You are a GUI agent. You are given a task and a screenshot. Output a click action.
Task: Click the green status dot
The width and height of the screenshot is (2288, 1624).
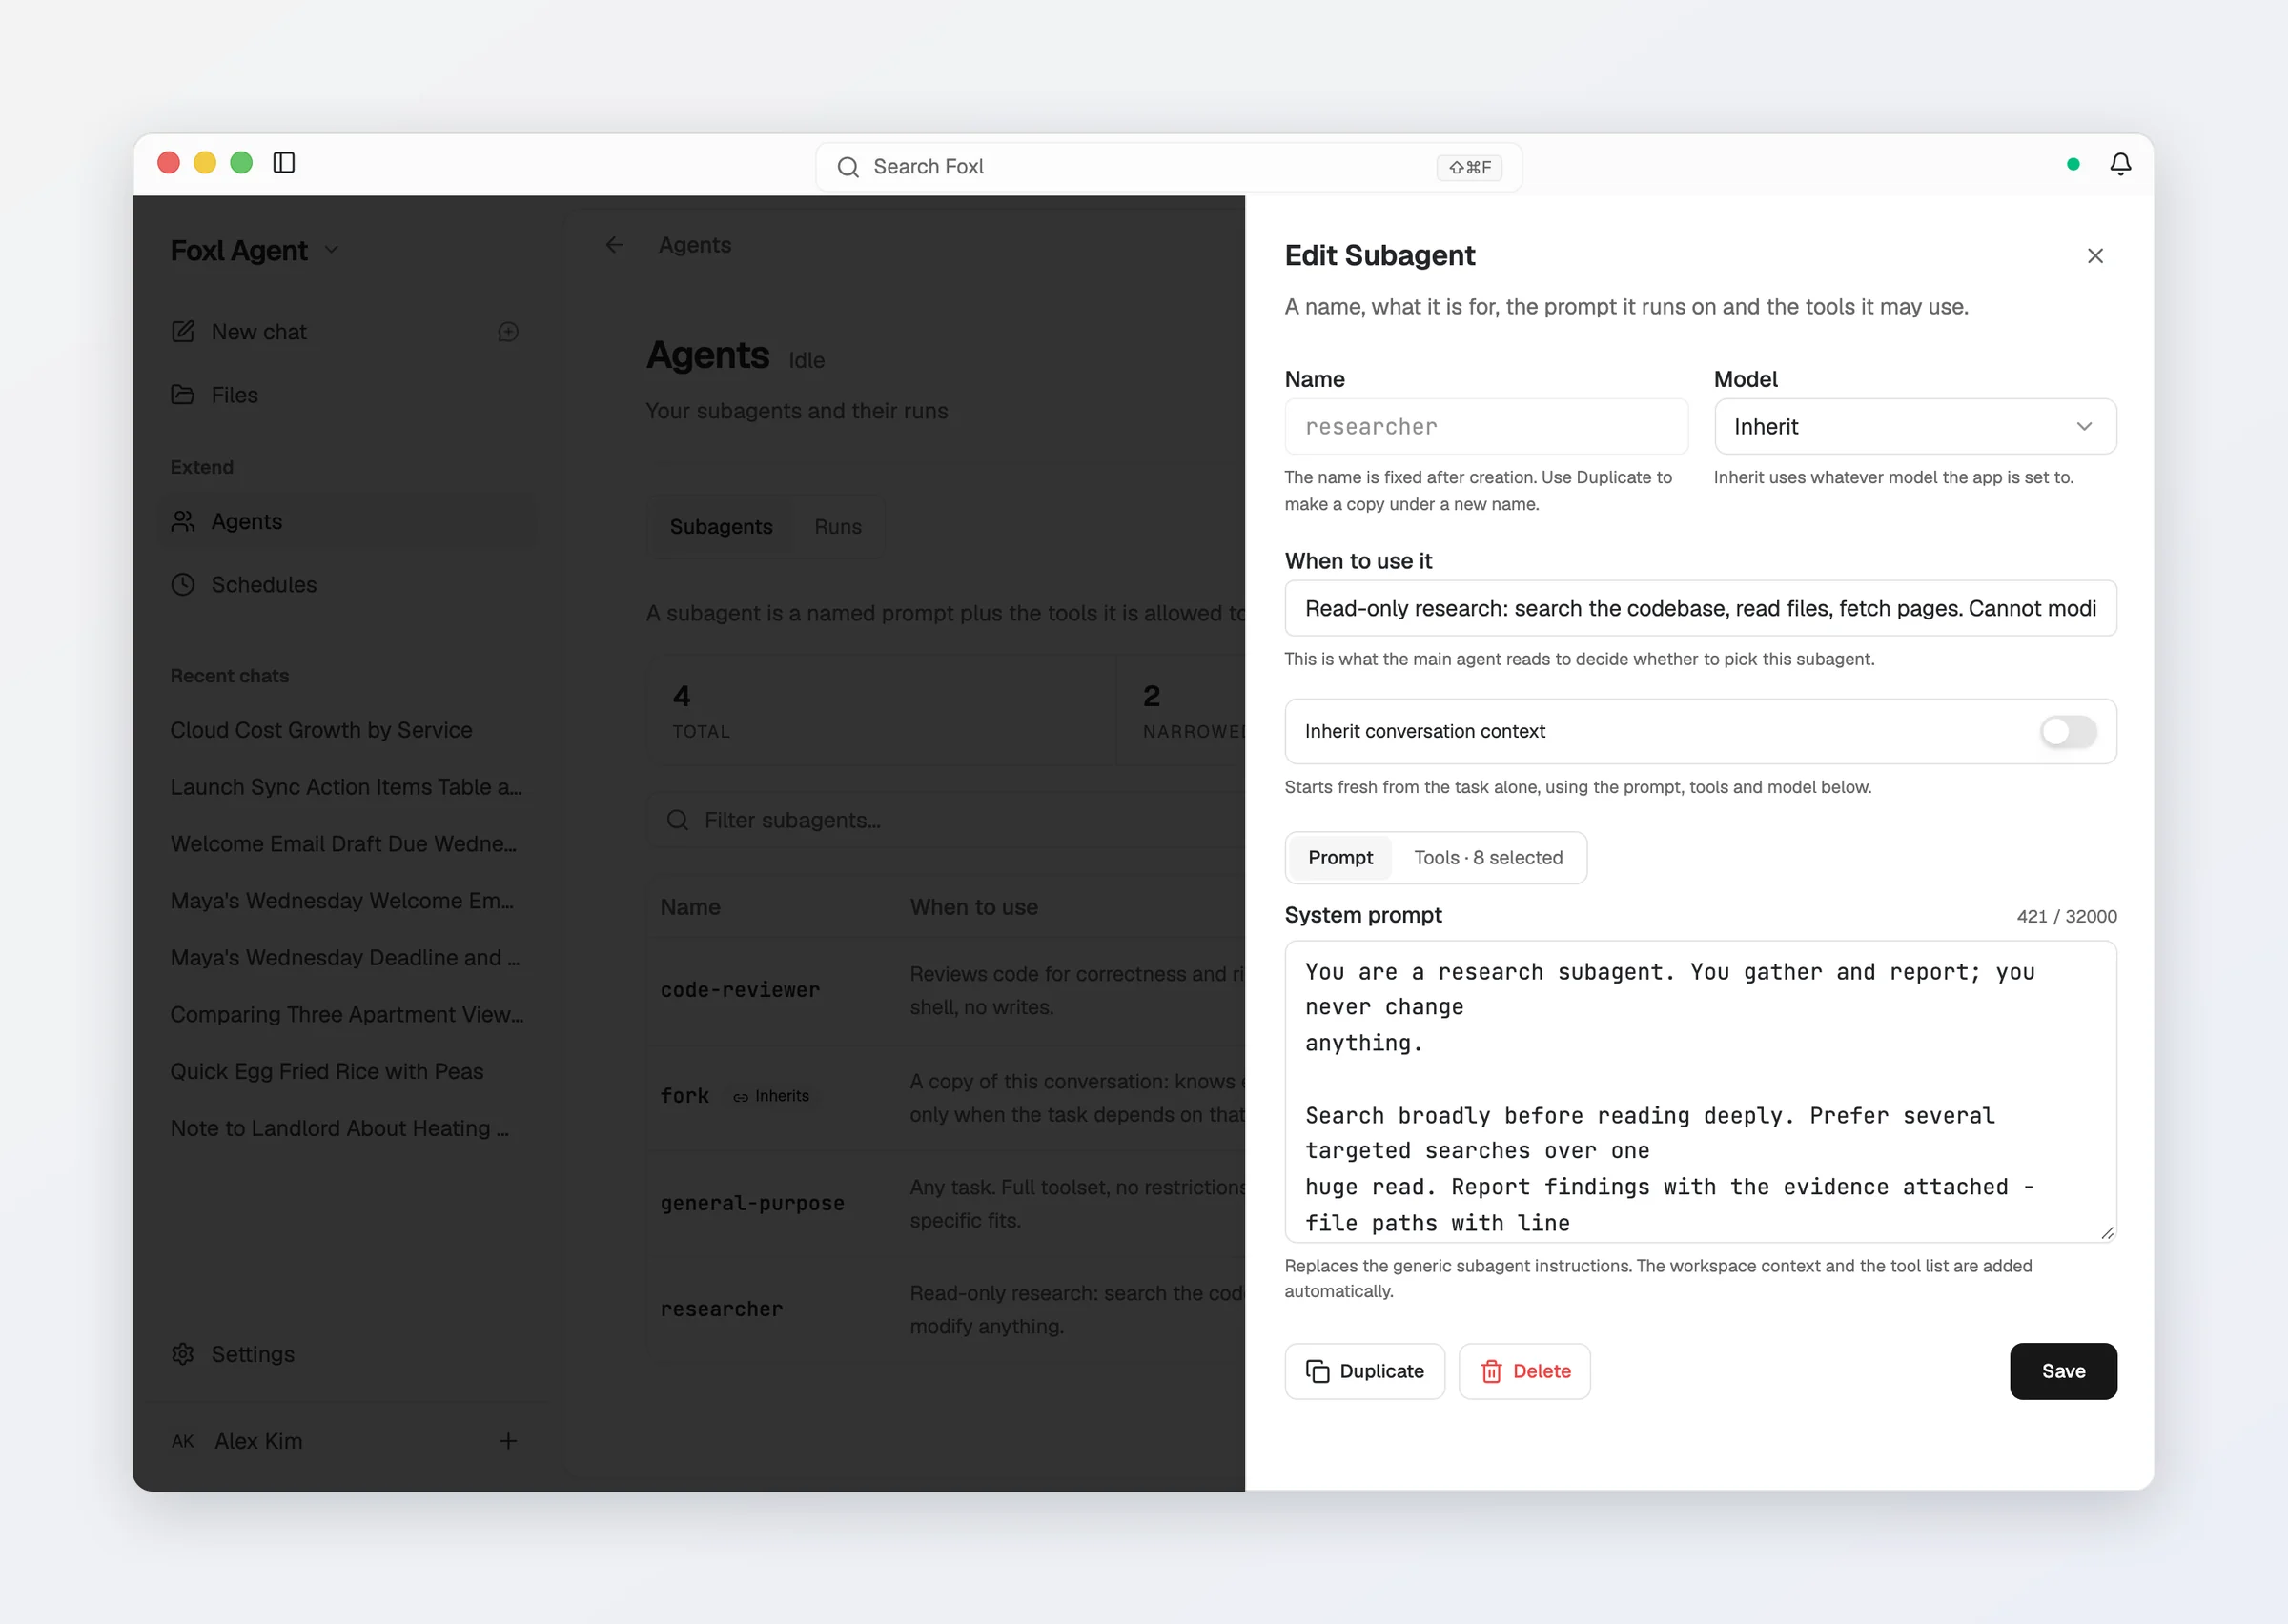tap(2073, 164)
